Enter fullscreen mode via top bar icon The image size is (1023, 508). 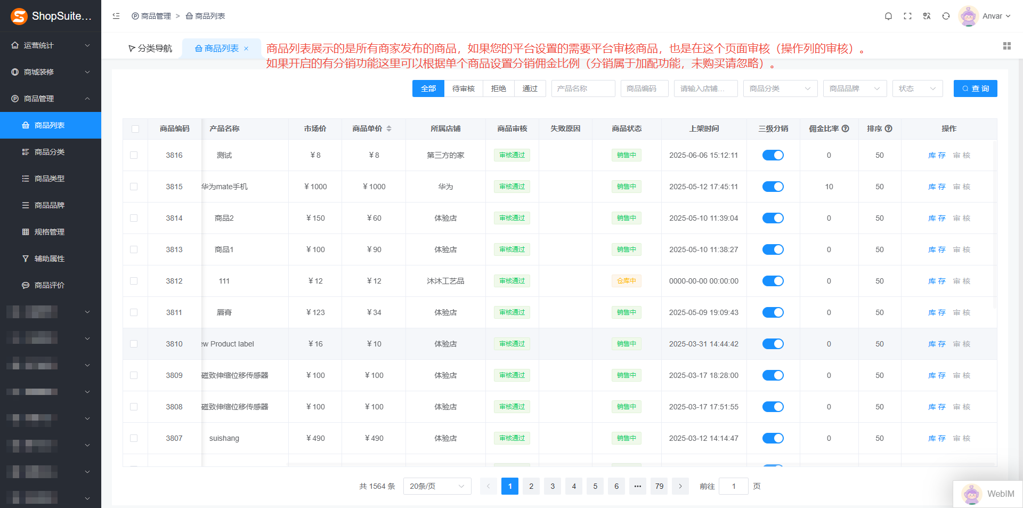click(x=907, y=16)
